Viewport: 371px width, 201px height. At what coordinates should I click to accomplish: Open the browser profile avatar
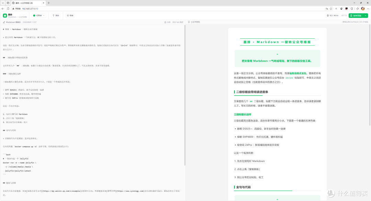pos(363,9)
